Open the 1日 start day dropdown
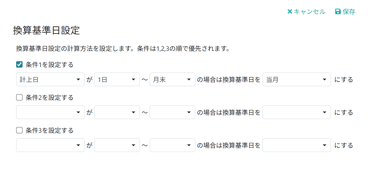 117,79
